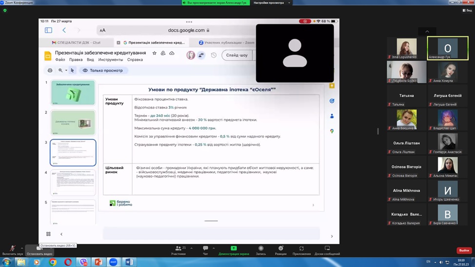475x267 pixels.
Task: Open zoom level dropdown arrow in Slides
Action: (66, 70)
